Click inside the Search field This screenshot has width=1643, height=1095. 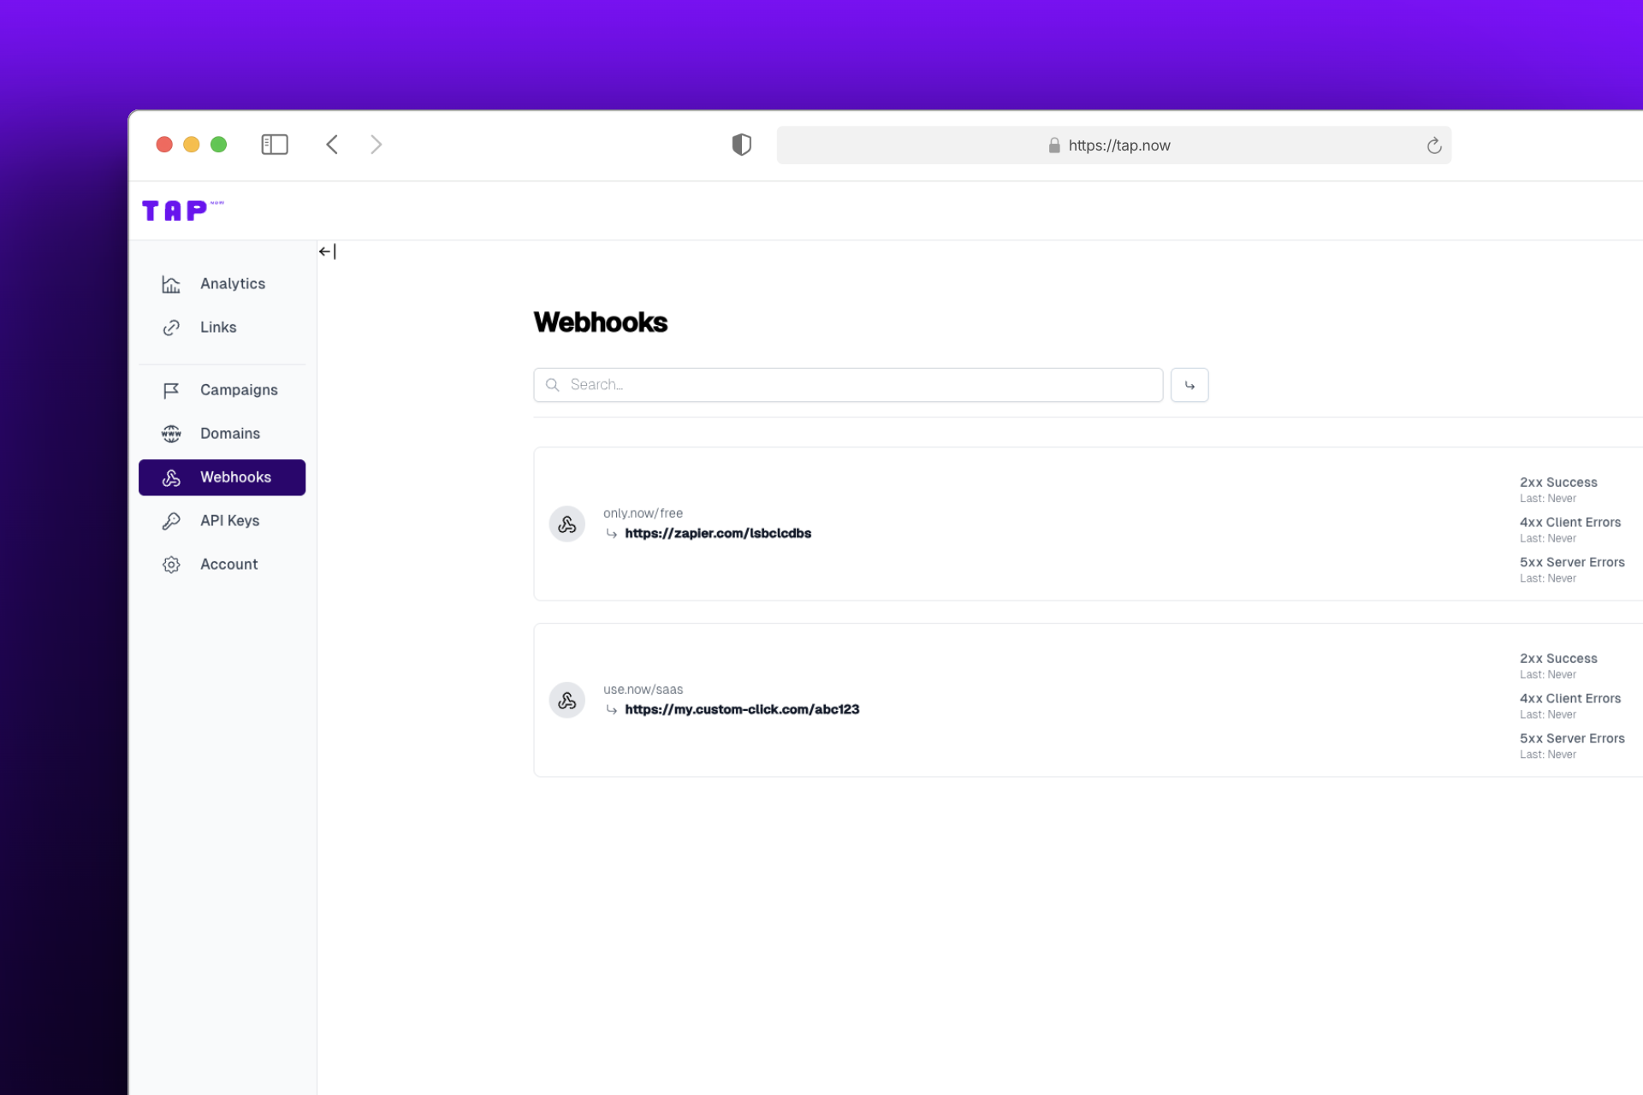[847, 385]
